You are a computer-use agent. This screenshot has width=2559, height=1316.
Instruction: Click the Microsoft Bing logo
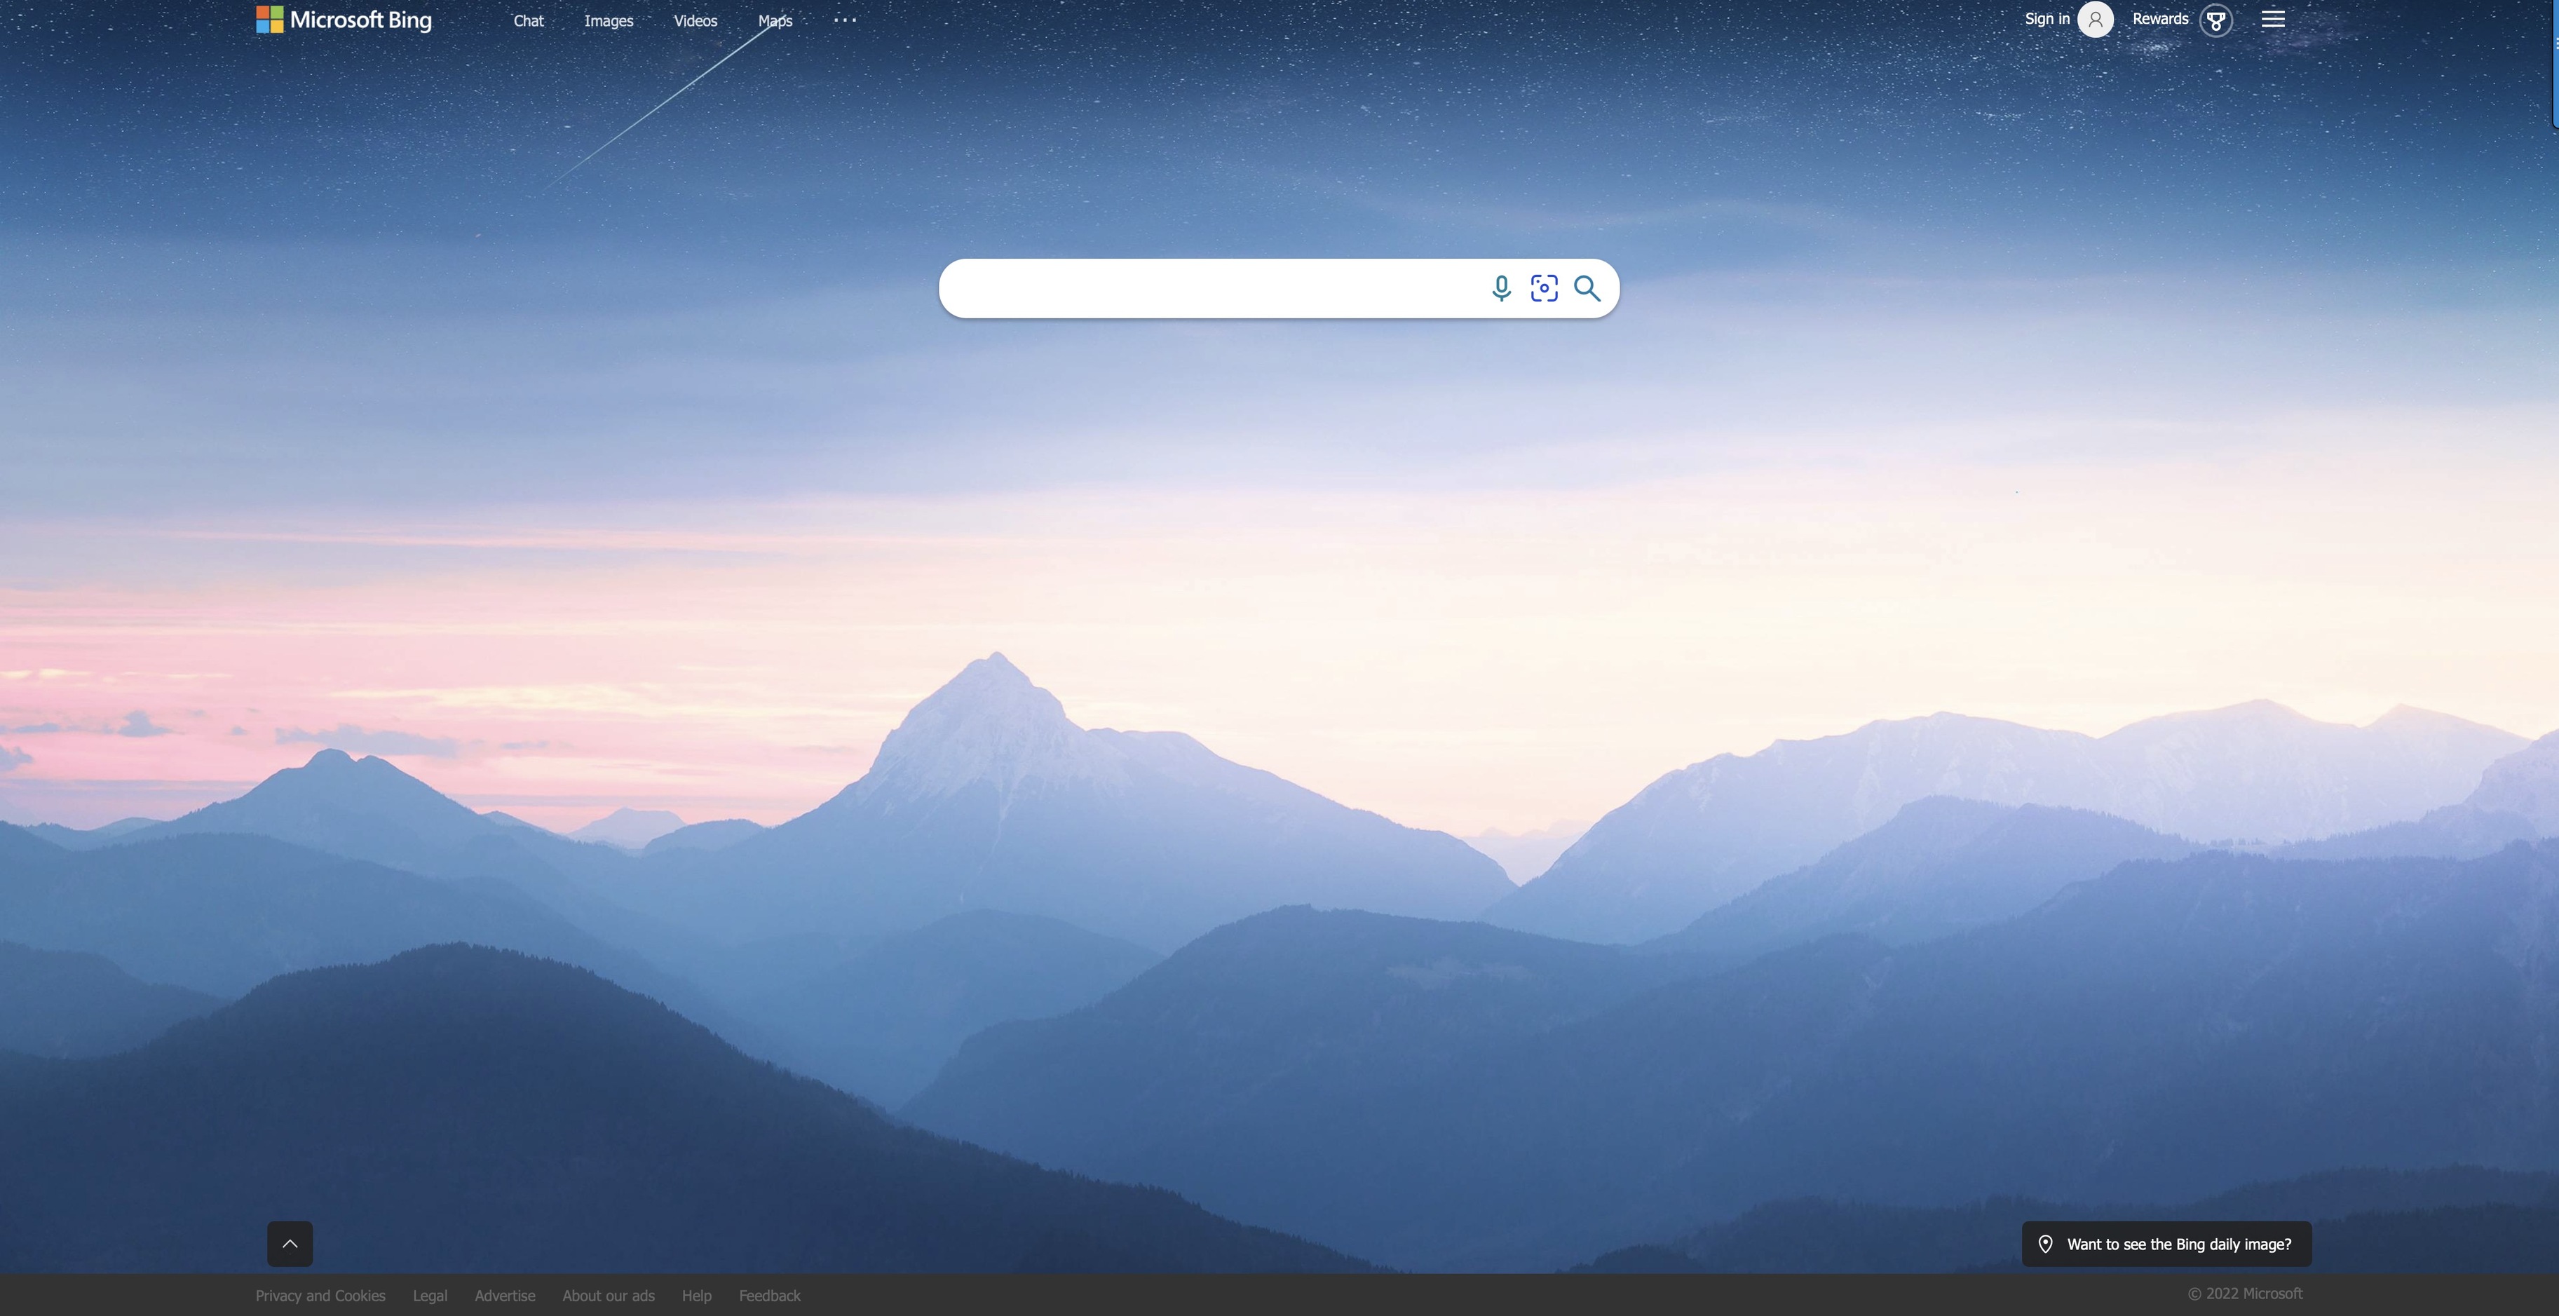[x=344, y=20]
